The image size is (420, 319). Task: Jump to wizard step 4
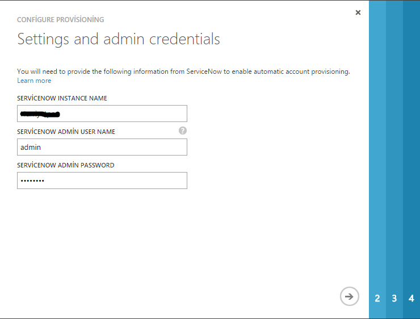click(411, 298)
